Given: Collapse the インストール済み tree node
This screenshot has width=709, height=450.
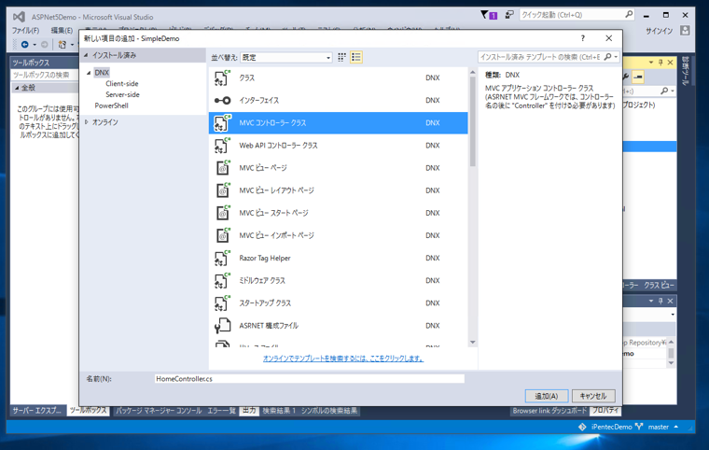Looking at the screenshot, I should (x=86, y=55).
